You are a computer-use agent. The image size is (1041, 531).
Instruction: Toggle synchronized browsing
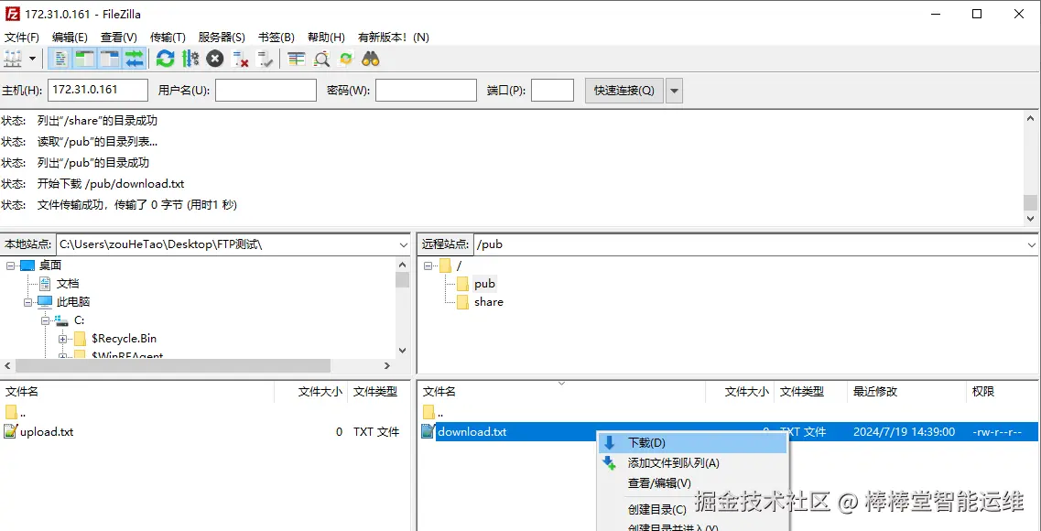pyautogui.click(x=346, y=60)
